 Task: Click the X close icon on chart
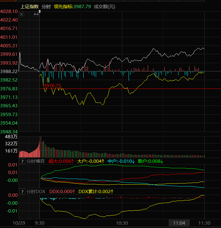[22, 14]
